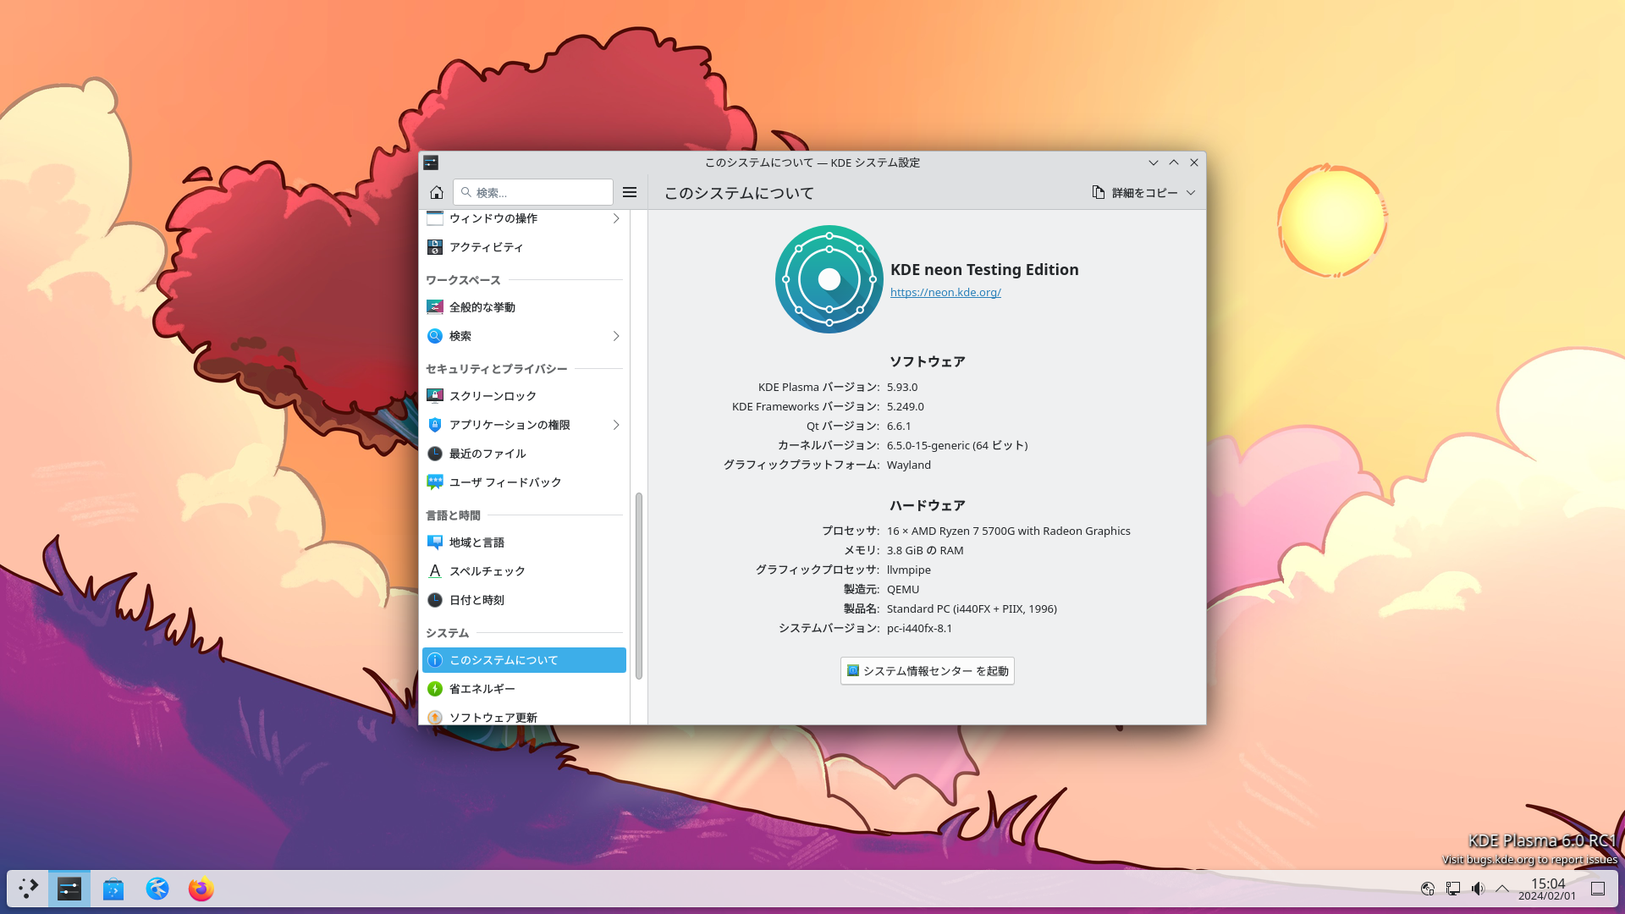The width and height of the screenshot is (1625, 914).
Task: Open Power Management (省エネルギー) settings
Action: click(482, 689)
